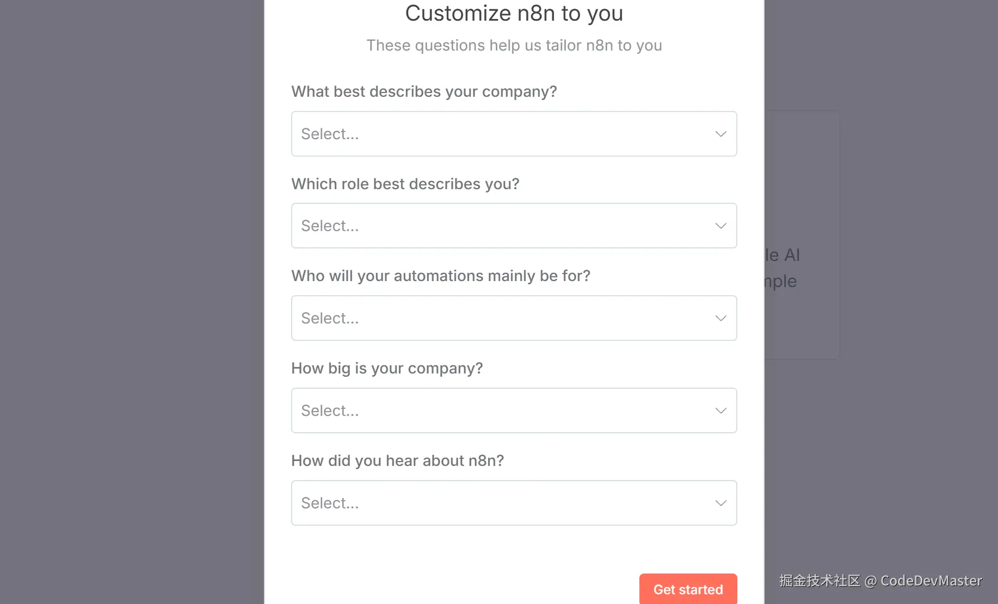Click the 'How did you hear about n8n?' label

pos(397,460)
